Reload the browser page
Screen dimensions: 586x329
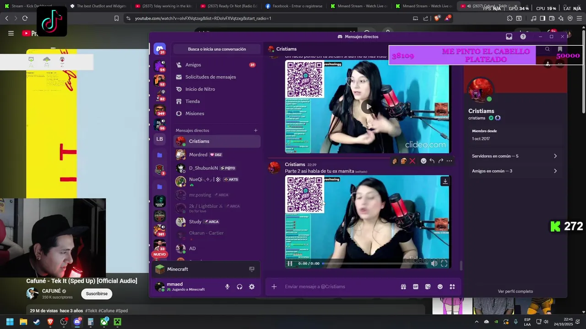pyautogui.click(x=25, y=18)
